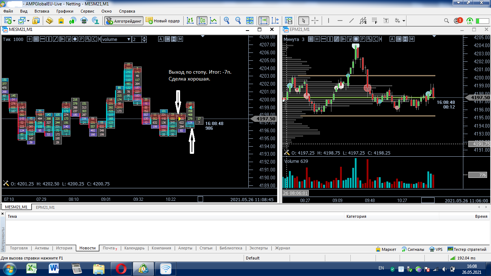Draw a trendline object
This screenshot has width=491, height=276.
click(x=352, y=20)
